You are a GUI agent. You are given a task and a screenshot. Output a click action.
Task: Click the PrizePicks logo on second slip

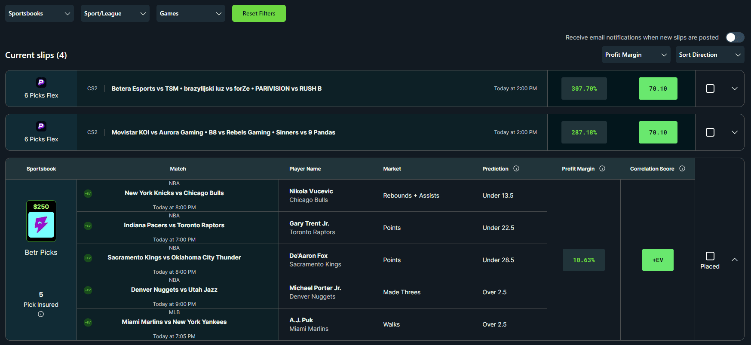41,126
